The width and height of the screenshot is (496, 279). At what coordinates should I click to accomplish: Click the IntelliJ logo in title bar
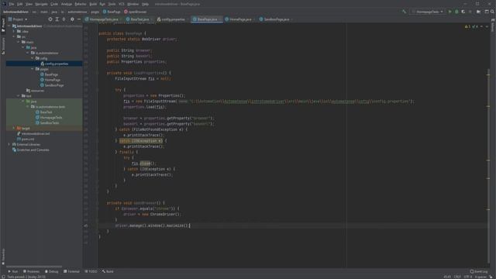[4, 4]
